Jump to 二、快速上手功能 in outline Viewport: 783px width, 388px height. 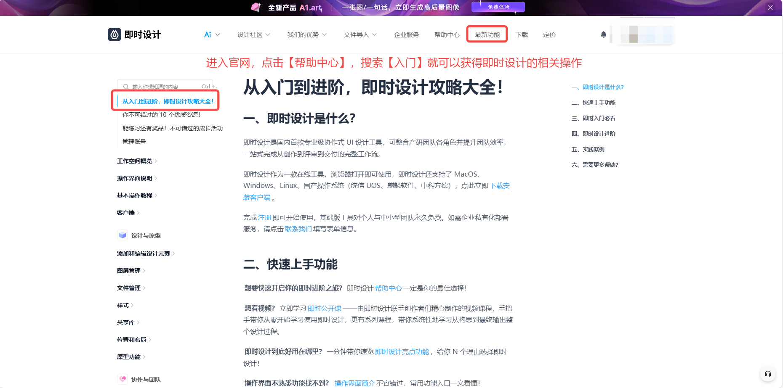click(x=593, y=103)
